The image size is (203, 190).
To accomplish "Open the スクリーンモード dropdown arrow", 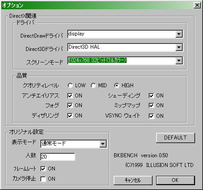I will [x=179, y=61].
